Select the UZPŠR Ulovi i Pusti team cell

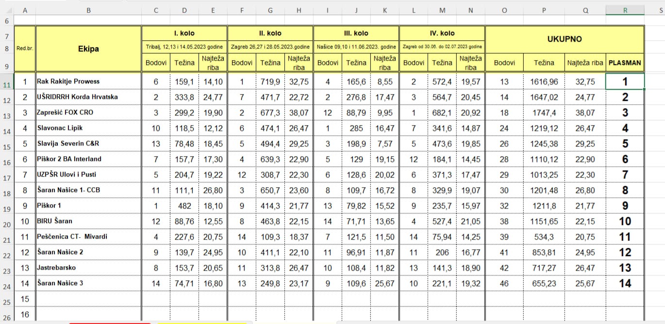coord(88,175)
